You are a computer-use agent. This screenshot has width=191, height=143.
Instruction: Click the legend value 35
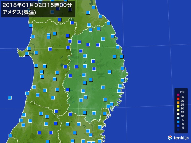(x=182, y=97)
